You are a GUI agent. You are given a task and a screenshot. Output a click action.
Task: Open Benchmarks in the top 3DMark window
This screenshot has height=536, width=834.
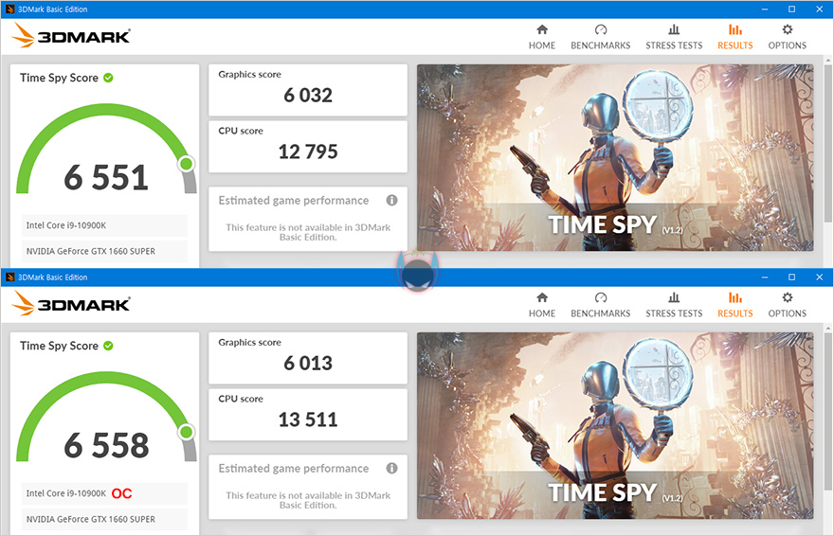point(601,37)
